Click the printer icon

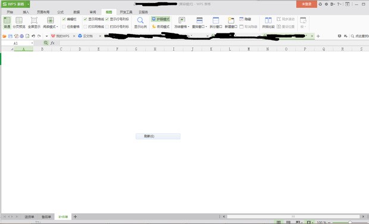[x=21, y=36]
